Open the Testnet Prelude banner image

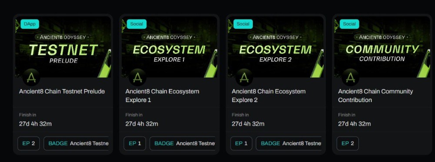[x=63, y=47]
